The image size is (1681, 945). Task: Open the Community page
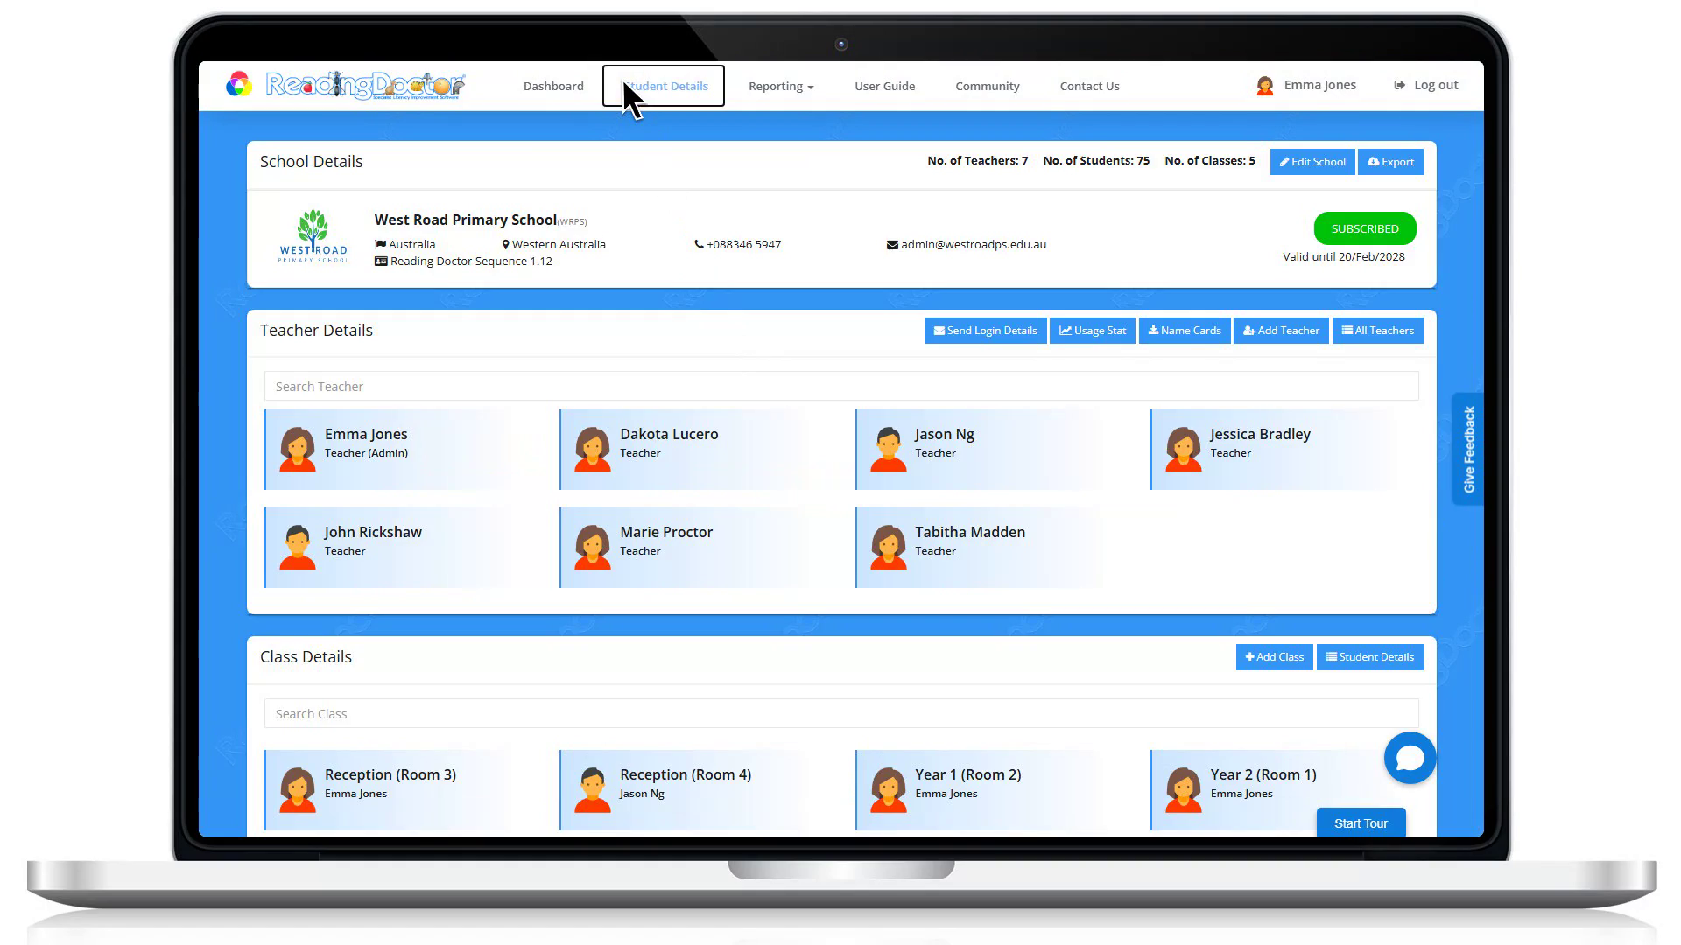pyautogui.click(x=988, y=86)
